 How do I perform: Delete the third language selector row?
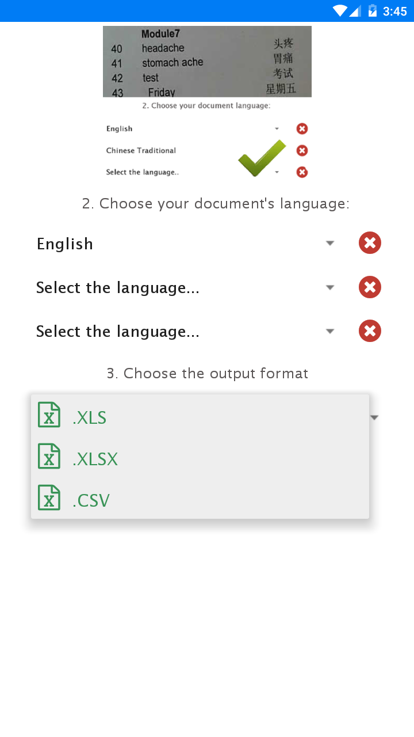click(x=370, y=330)
